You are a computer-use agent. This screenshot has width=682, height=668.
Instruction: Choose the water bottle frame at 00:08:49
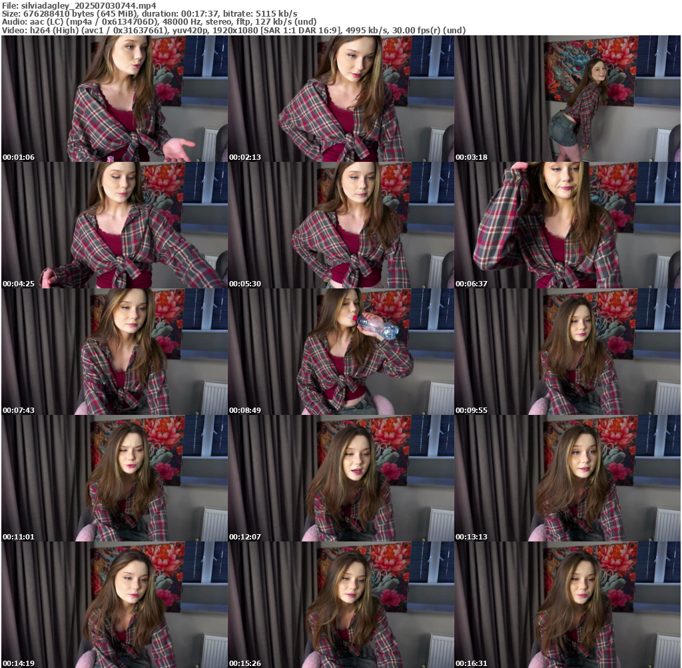(x=341, y=352)
